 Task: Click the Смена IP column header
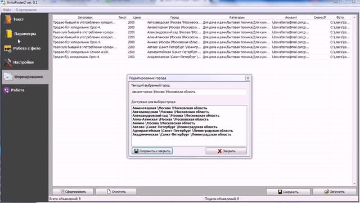coord(320,17)
